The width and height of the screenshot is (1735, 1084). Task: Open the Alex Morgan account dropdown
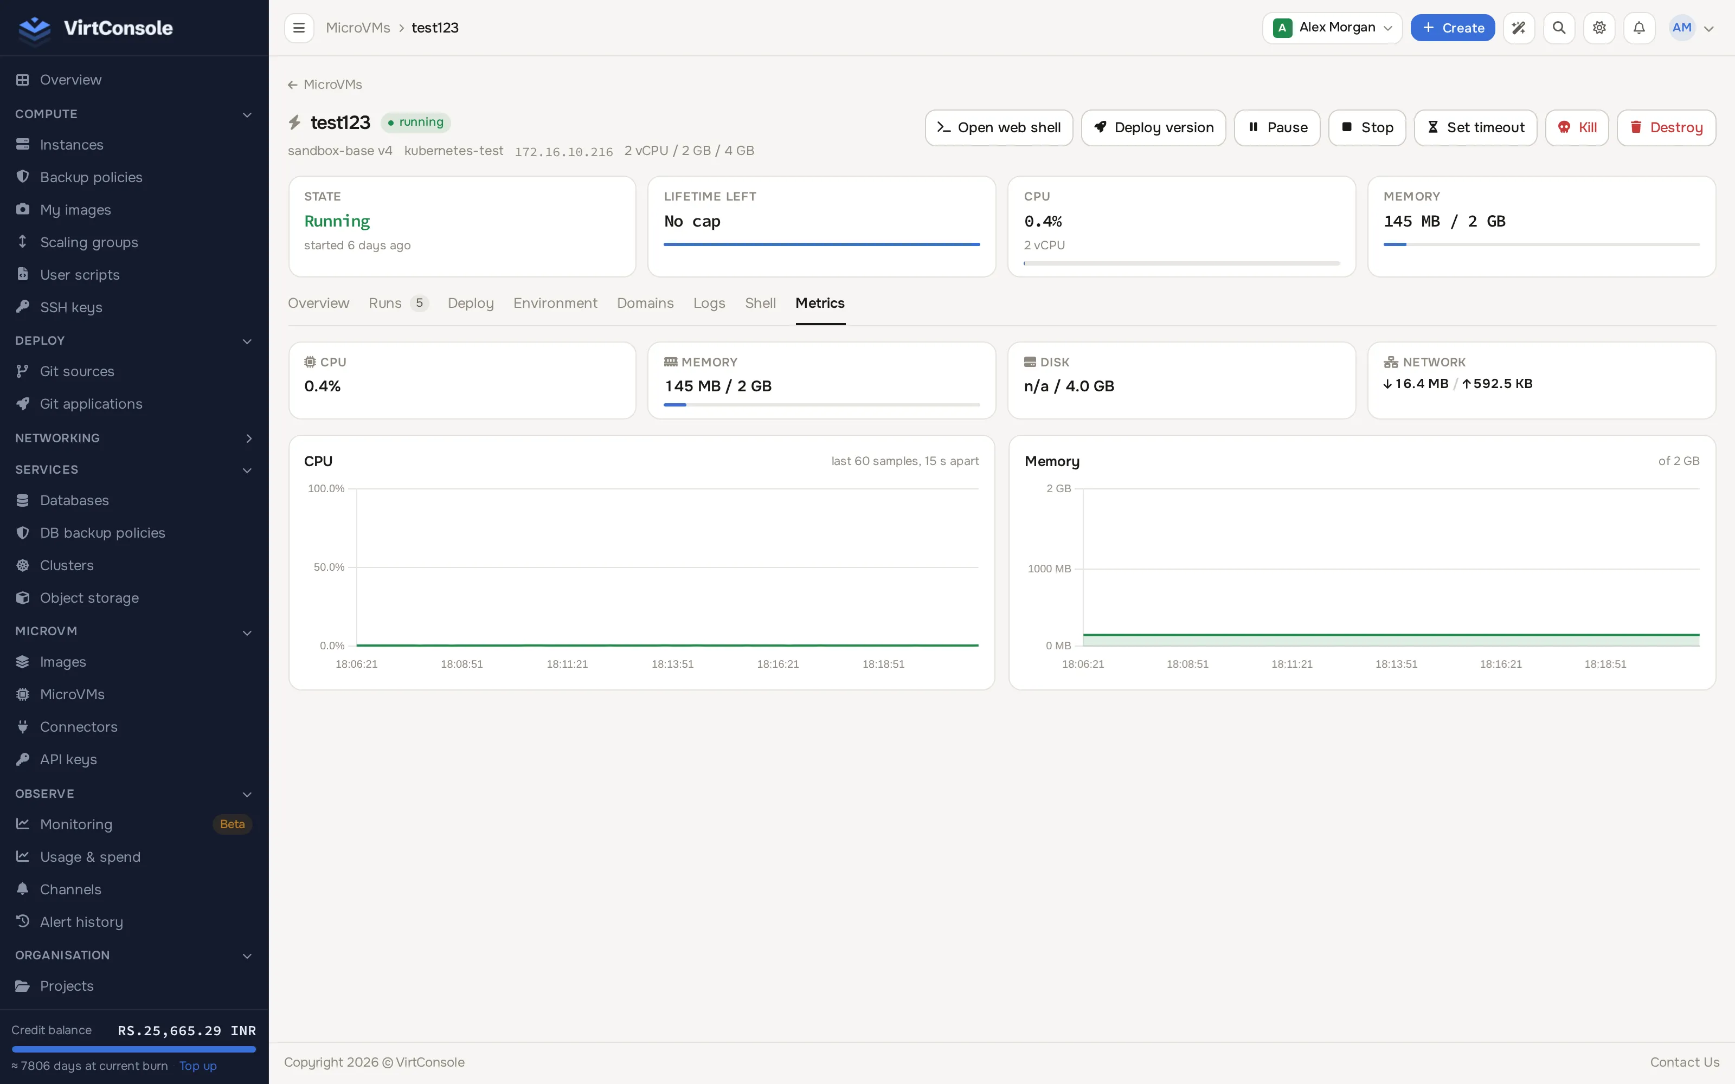(1332, 28)
